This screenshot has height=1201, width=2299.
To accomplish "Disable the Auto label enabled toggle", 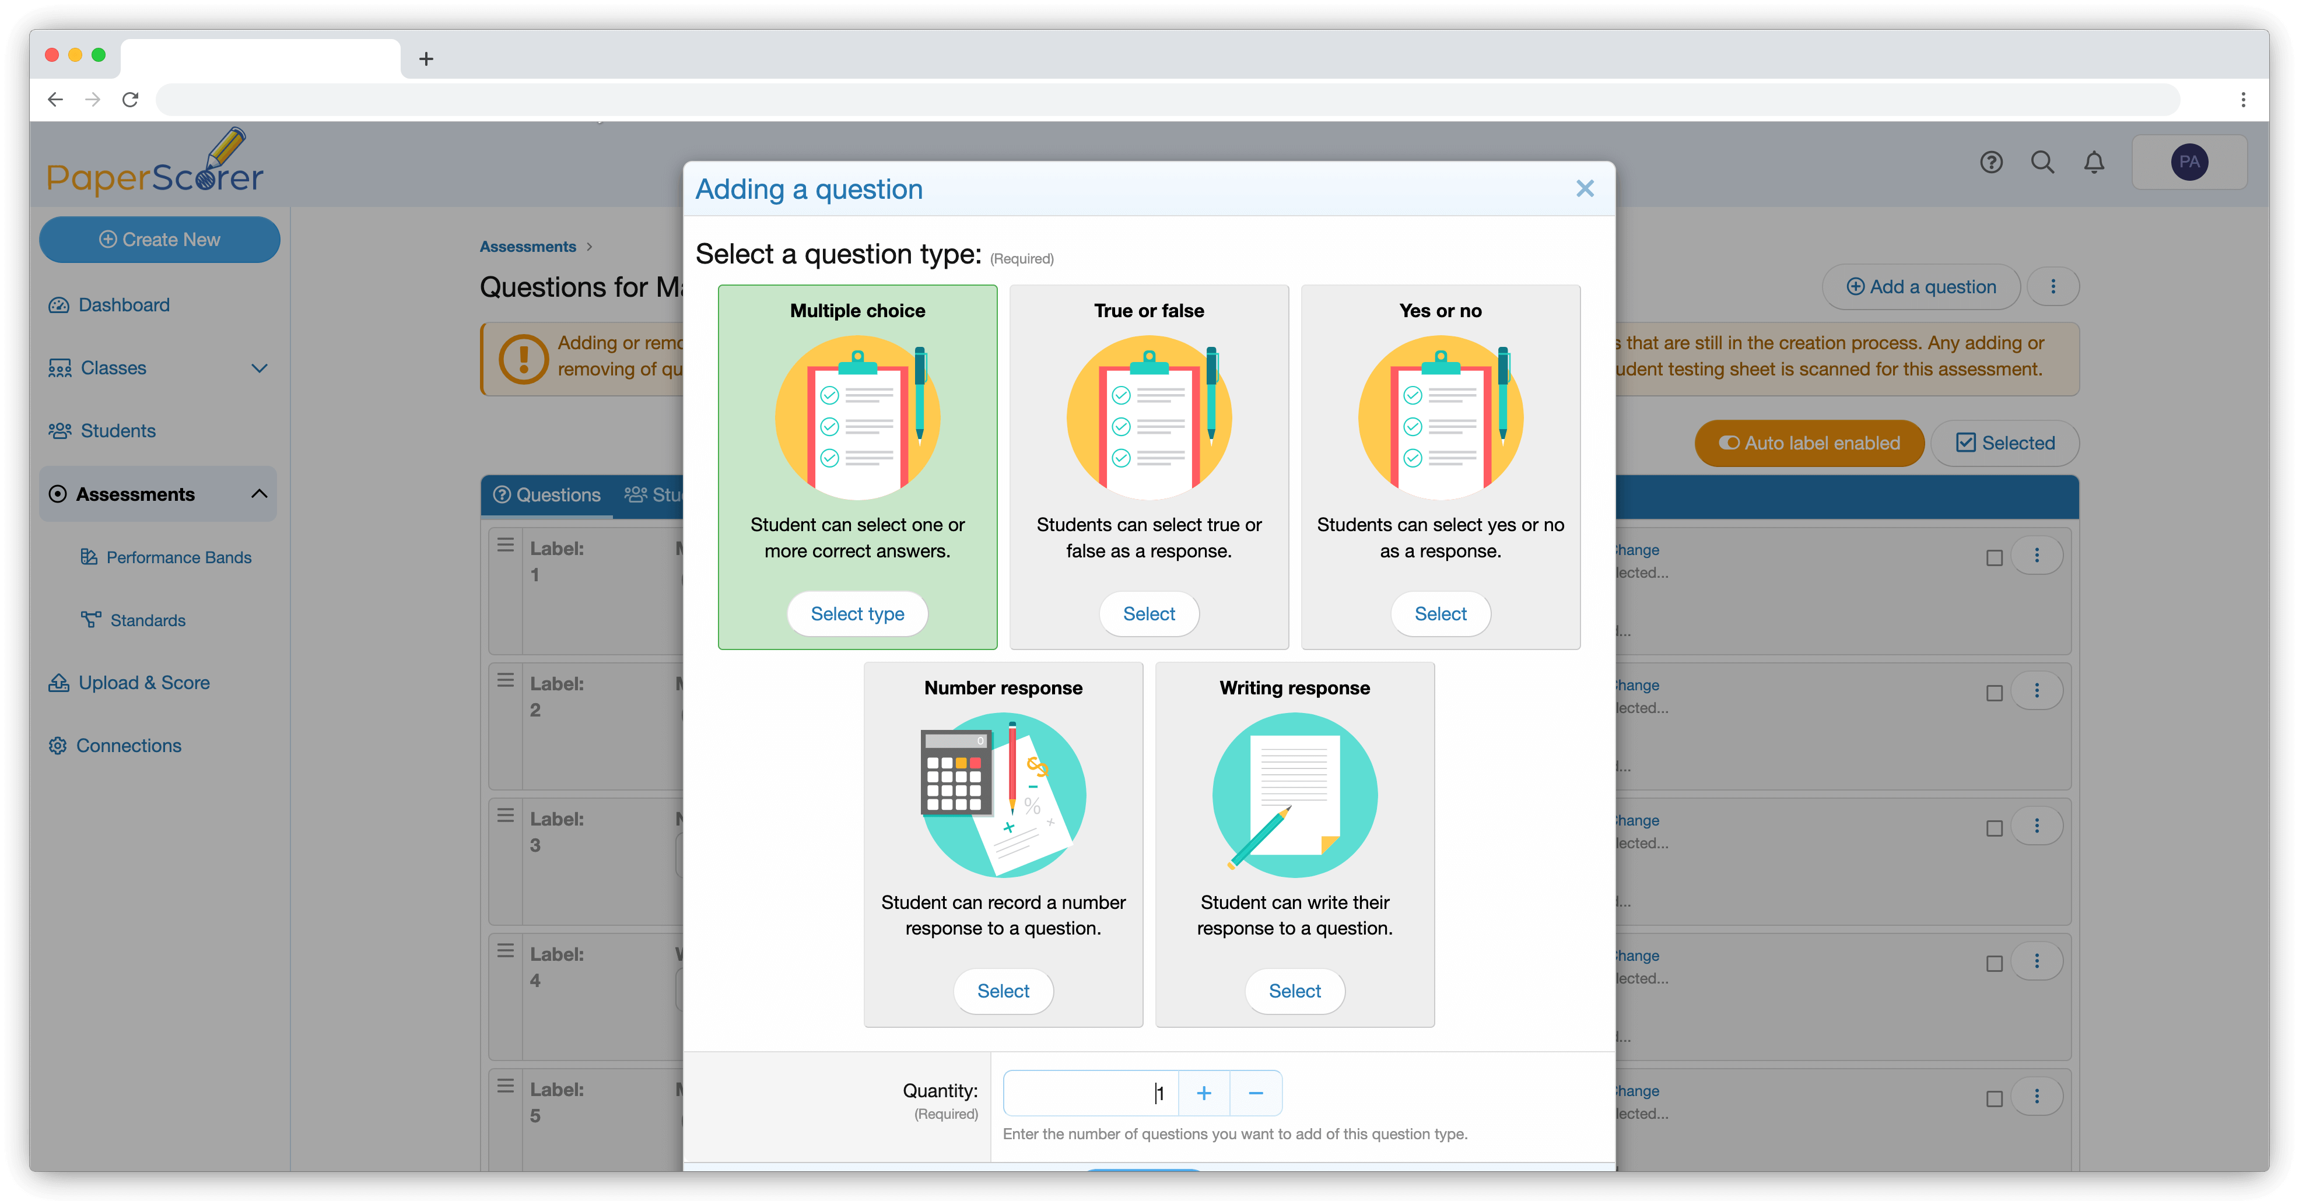I will (x=1730, y=443).
